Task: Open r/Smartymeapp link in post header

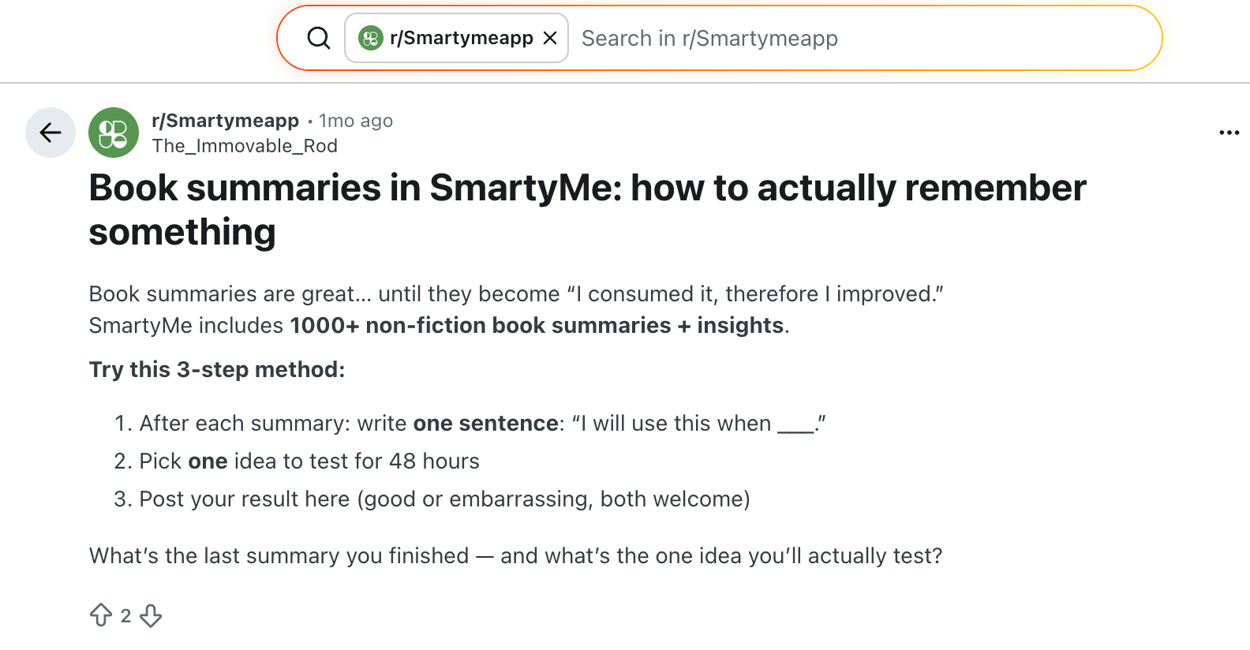Action: click(x=225, y=121)
